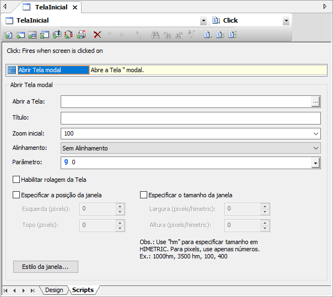Delete the selected pick with red X
The height and width of the screenshot is (297, 333).
coord(98,35)
